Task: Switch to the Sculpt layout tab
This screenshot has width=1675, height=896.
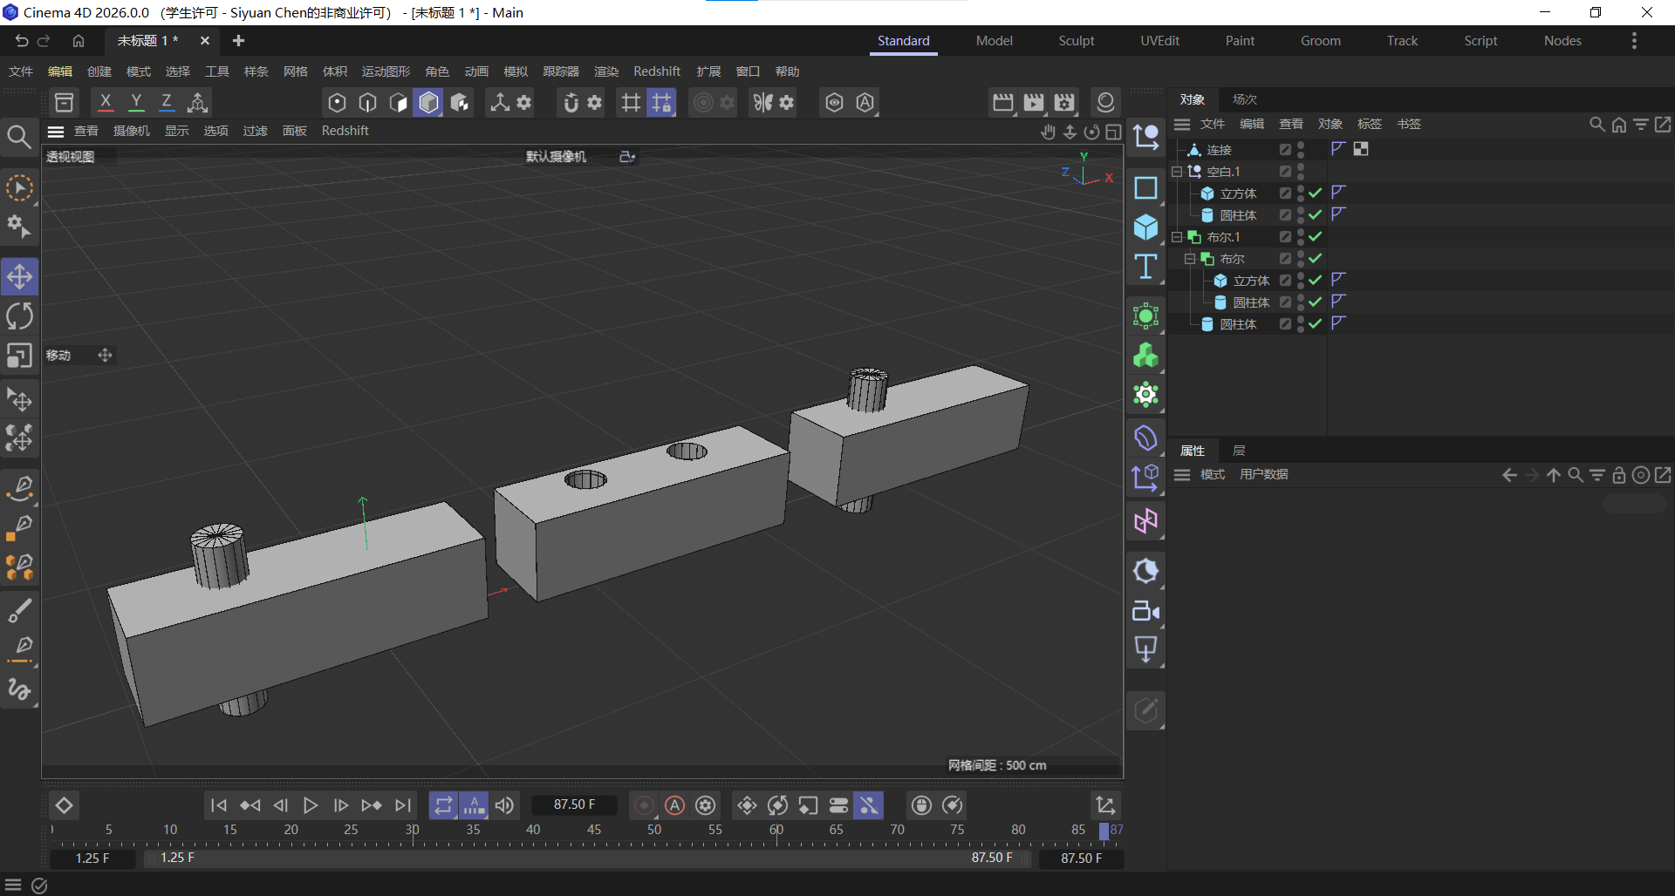Action: point(1076,40)
